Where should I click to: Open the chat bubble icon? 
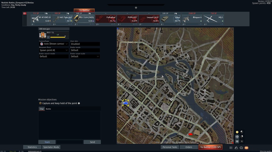pos(241,148)
